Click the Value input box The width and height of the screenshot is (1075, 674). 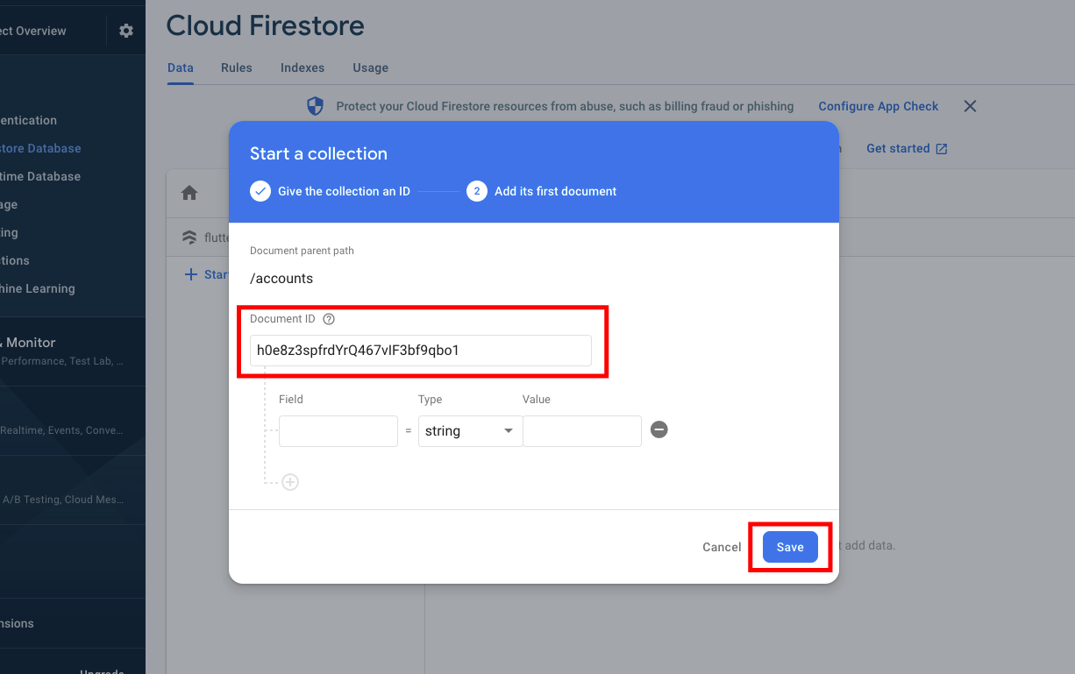click(582, 431)
